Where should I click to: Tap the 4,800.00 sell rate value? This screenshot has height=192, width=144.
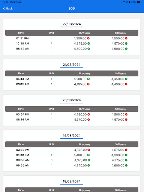pyautogui.click(x=118, y=155)
